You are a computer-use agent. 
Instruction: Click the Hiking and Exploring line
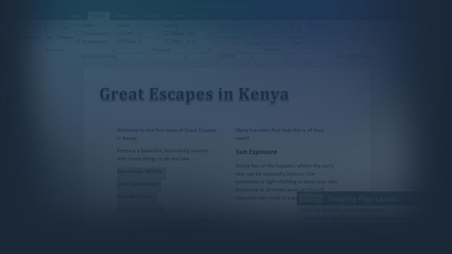pyautogui.click(x=140, y=209)
